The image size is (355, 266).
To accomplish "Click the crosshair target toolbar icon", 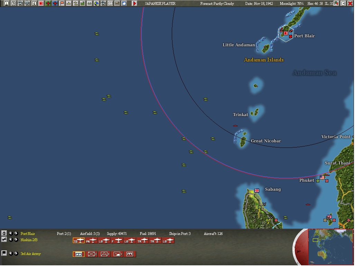I will tap(103, 3).
